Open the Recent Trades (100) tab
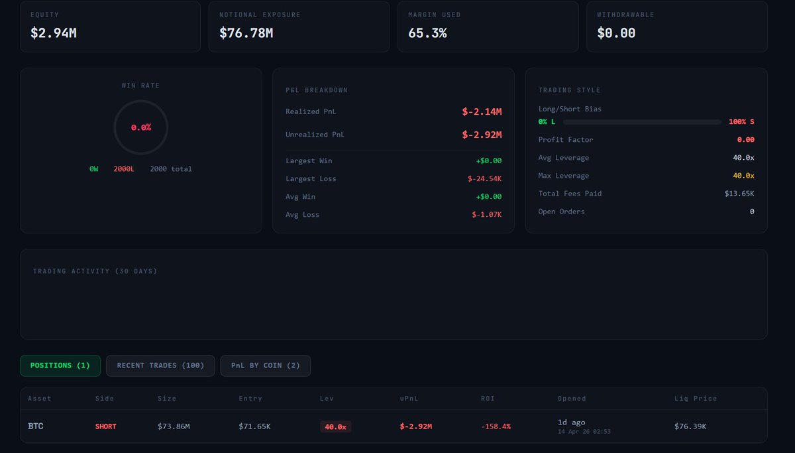 (160, 365)
